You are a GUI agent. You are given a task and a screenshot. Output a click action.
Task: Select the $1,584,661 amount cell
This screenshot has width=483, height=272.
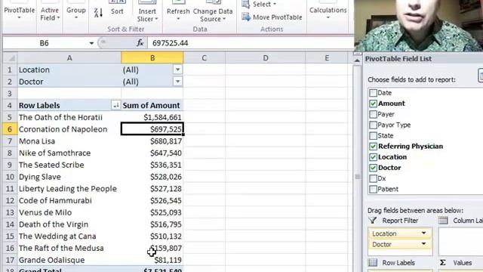[x=152, y=118]
